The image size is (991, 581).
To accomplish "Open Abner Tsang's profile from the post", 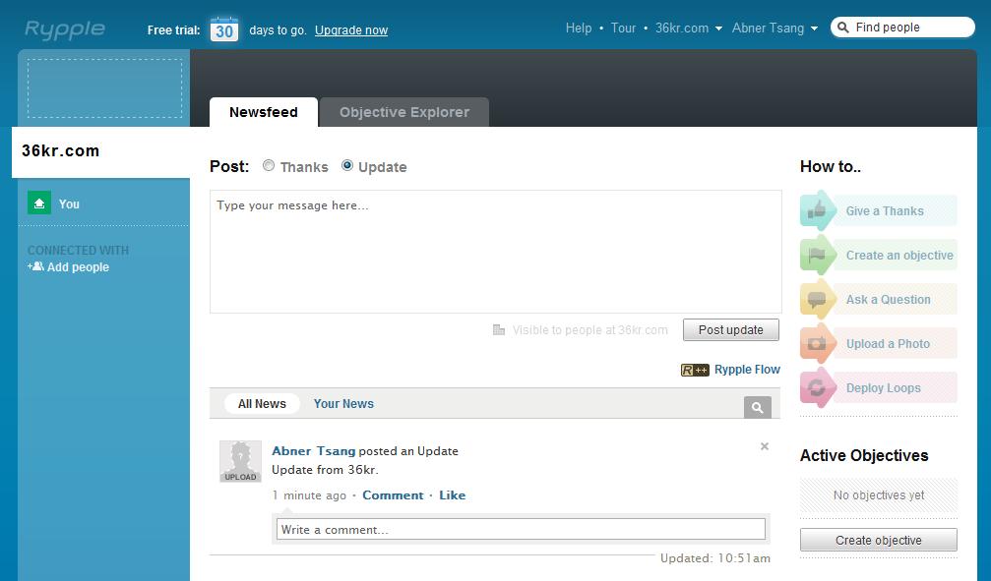I will 314,451.
